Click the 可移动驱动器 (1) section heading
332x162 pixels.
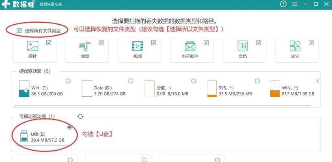37,116
